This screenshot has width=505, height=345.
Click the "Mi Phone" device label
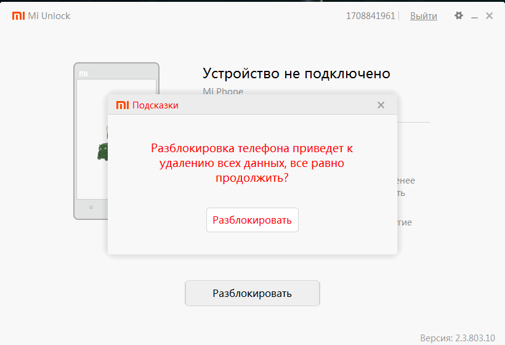point(223,91)
